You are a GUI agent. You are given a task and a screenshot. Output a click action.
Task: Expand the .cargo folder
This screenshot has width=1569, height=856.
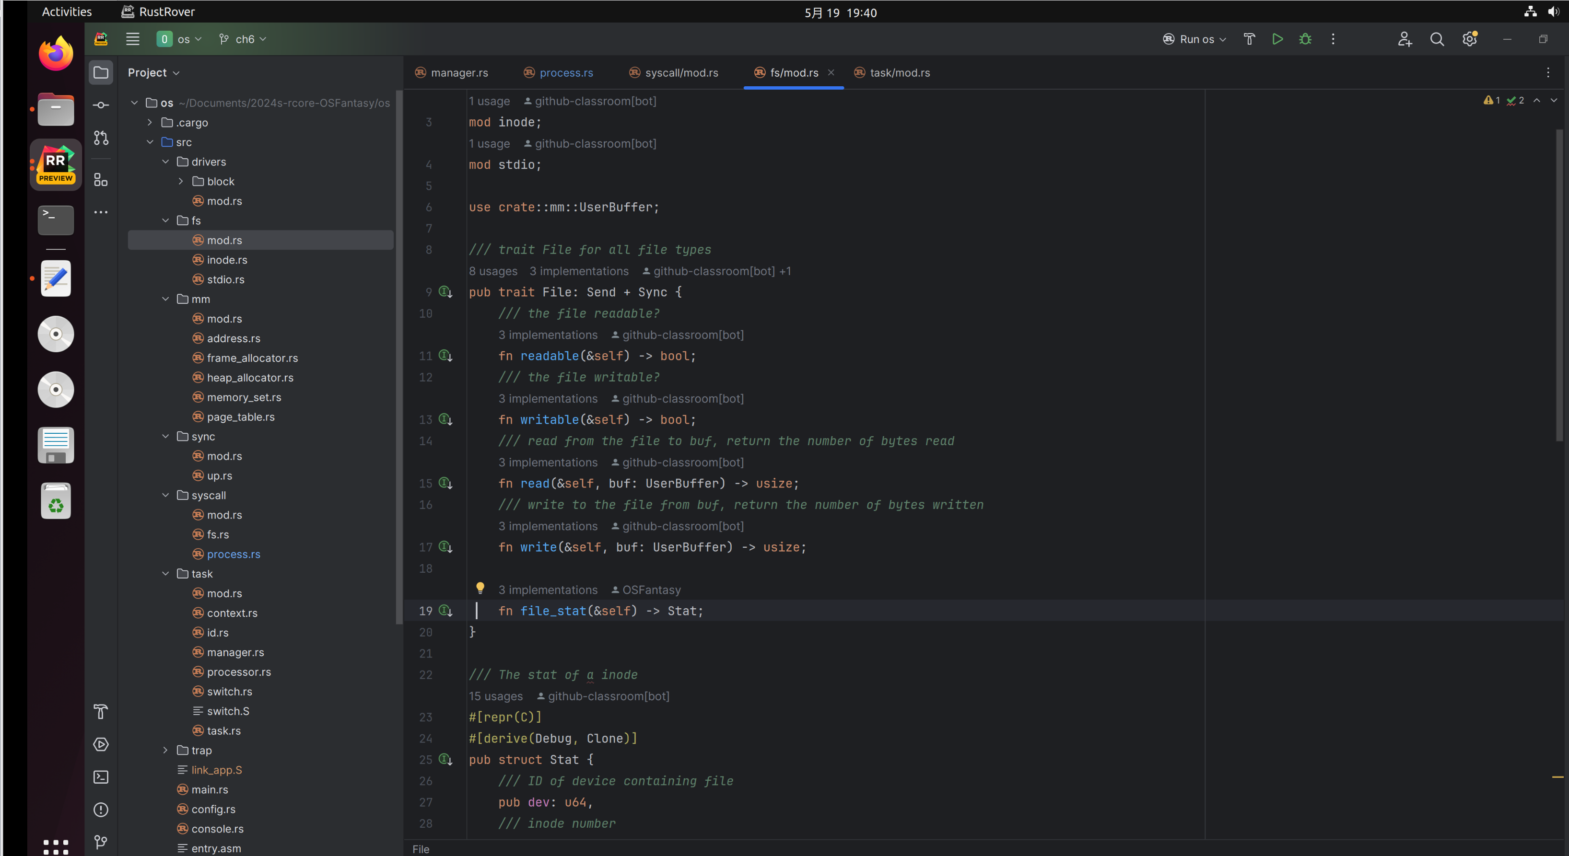[x=150, y=122]
